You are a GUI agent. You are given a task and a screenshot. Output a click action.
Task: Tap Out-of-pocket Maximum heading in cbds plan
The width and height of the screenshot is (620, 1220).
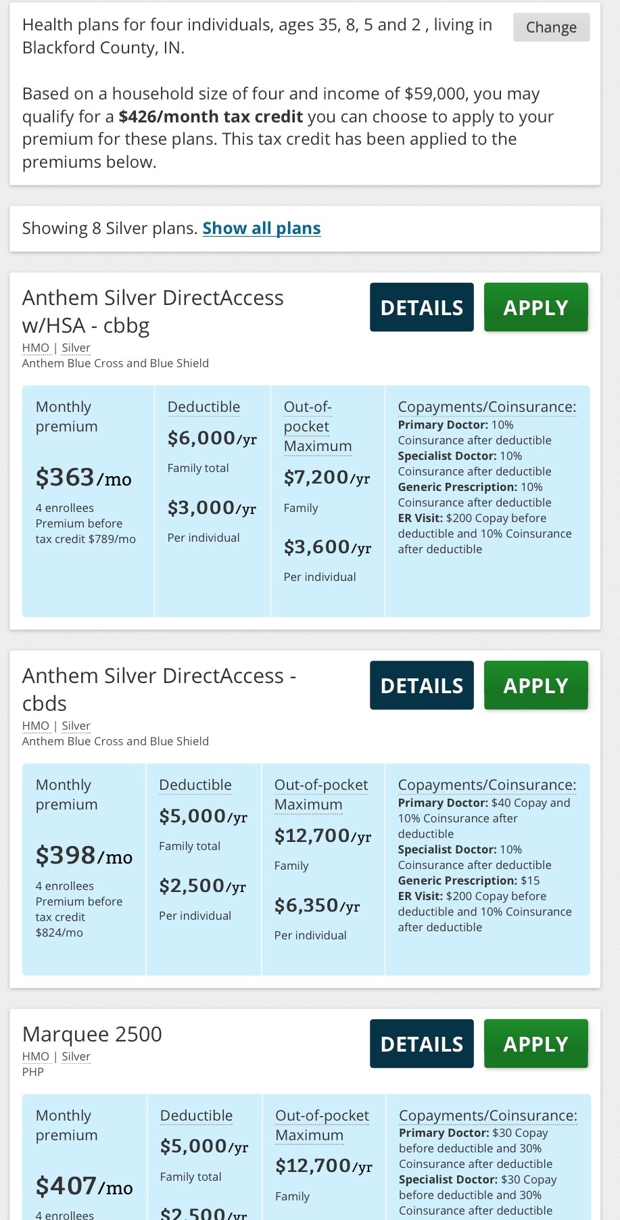point(320,795)
